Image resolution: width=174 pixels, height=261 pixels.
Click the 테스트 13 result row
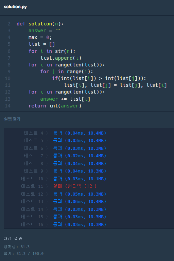click(x=64, y=201)
